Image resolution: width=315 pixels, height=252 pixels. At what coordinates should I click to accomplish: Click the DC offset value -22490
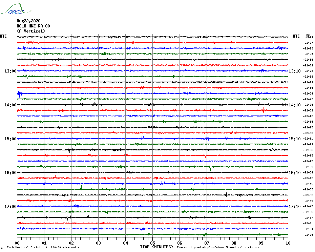point(308,54)
